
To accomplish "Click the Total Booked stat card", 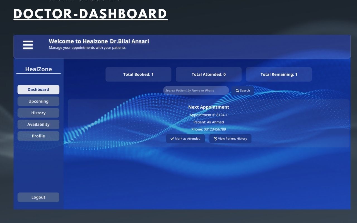I will pos(138,74).
